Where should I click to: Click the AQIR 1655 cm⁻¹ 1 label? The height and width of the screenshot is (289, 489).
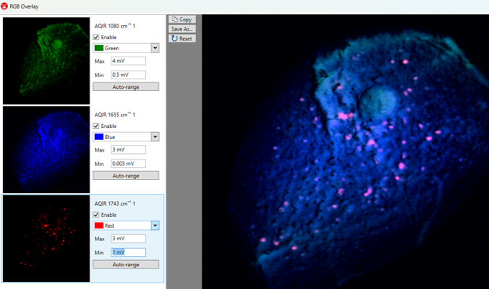pos(115,115)
